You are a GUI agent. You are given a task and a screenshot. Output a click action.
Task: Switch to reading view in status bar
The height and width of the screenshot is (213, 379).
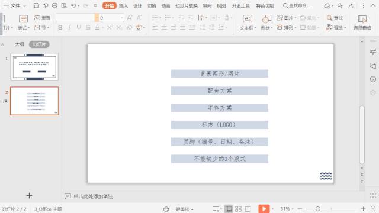(x=248, y=209)
